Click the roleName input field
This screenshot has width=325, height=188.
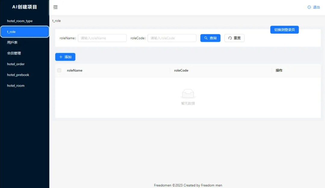click(x=102, y=38)
